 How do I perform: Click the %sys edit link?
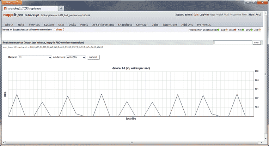212,14
